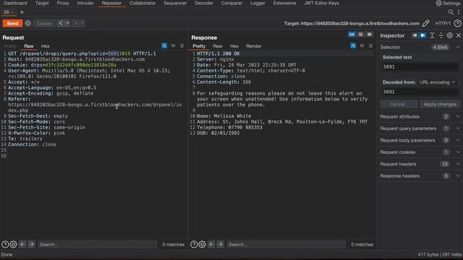Switch to the Dashboard tab
Viewport: 463px width, 260px height.
[15, 3]
